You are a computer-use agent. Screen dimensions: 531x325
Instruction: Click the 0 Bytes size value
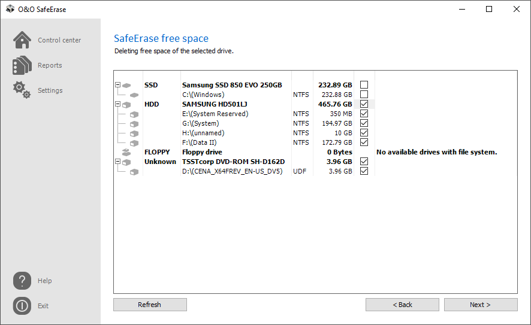click(340, 152)
